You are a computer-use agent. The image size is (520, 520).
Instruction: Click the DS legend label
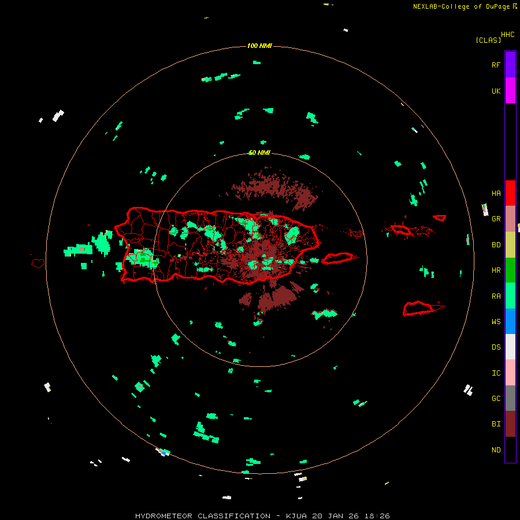(x=496, y=347)
